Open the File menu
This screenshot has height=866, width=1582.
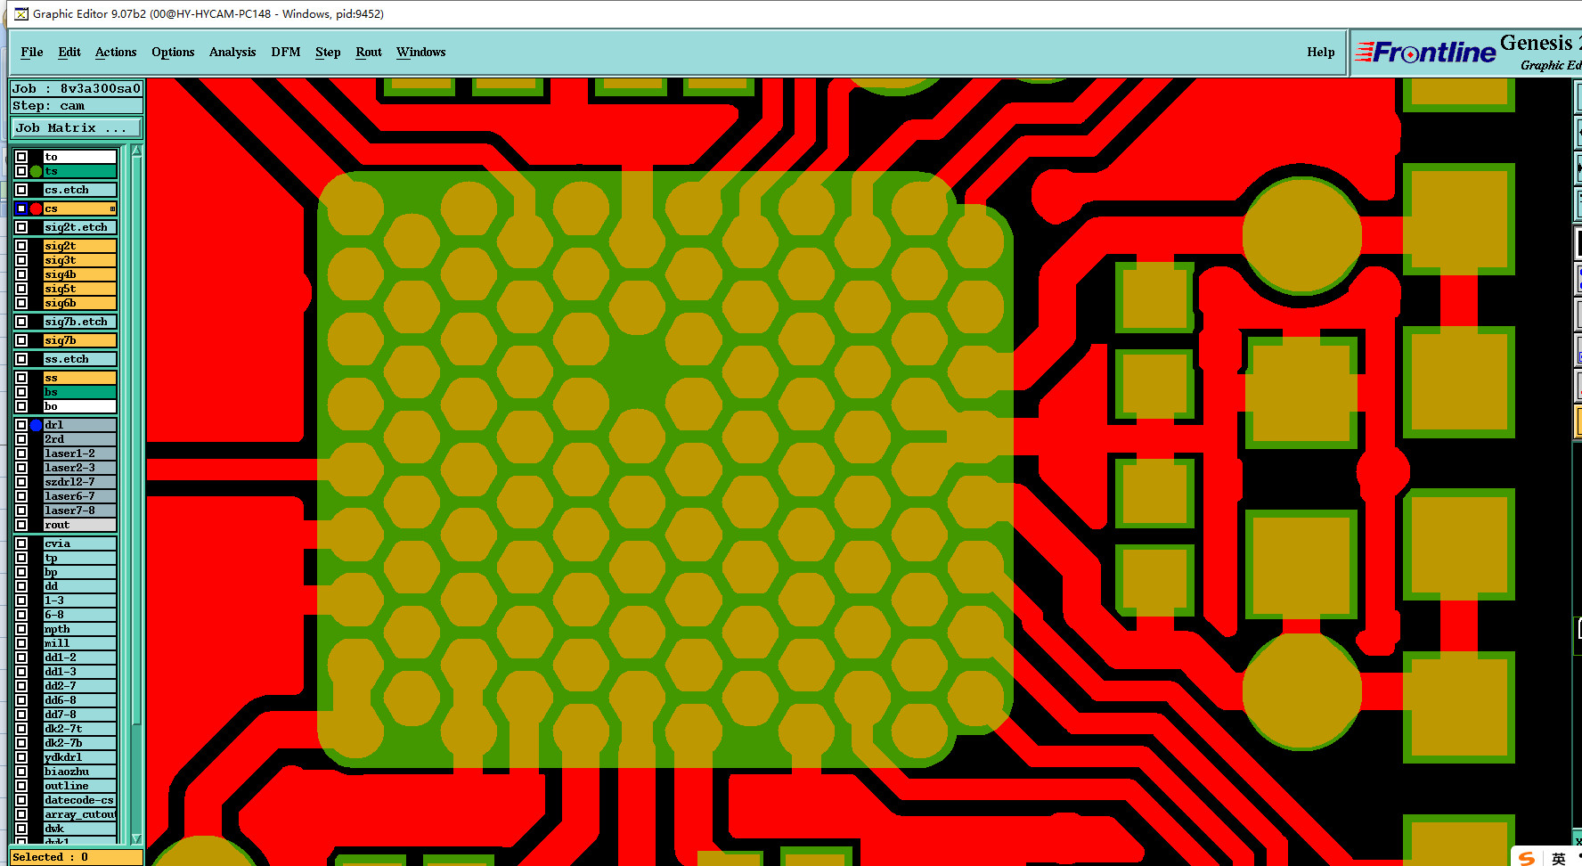tap(32, 52)
